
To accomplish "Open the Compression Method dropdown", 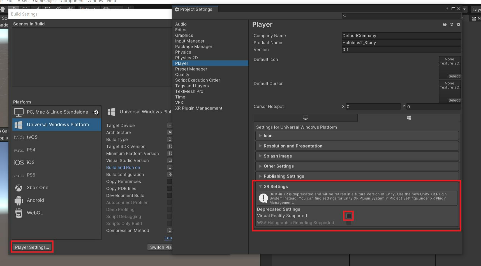I will pyautogui.click(x=170, y=230).
